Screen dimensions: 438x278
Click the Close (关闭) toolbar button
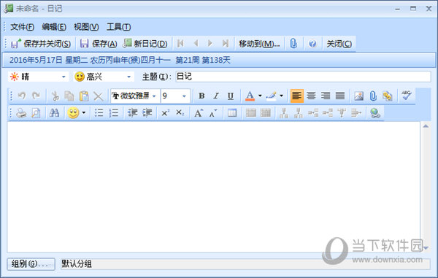tap(339, 44)
